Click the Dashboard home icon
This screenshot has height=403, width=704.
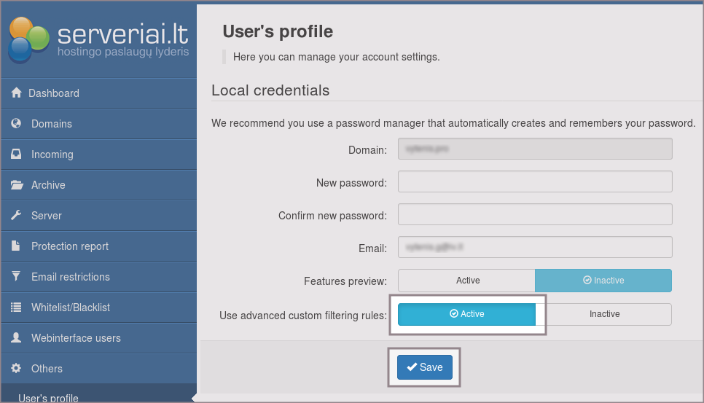16,93
